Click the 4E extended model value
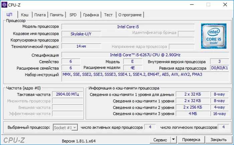 pos(133,68)
